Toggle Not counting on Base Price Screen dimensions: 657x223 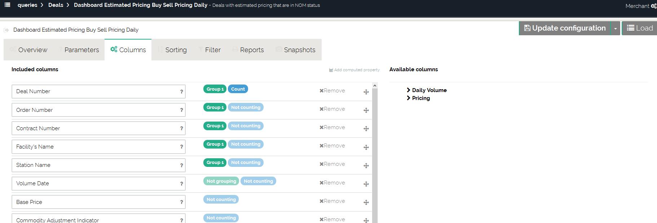pyautogui.click(x=221, y=200)
